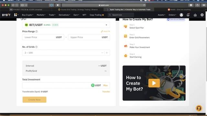Open the Assets dropdown

[x=161, y=15]
